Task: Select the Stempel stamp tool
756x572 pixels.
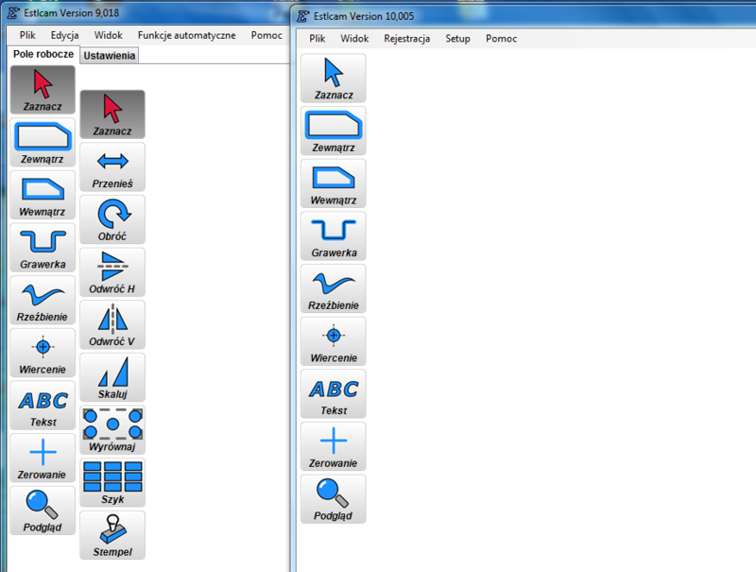Action: pos(112,535)
